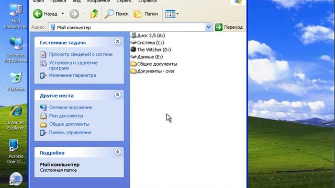Click the Изменение параметра task icon

tap(43, 75)
